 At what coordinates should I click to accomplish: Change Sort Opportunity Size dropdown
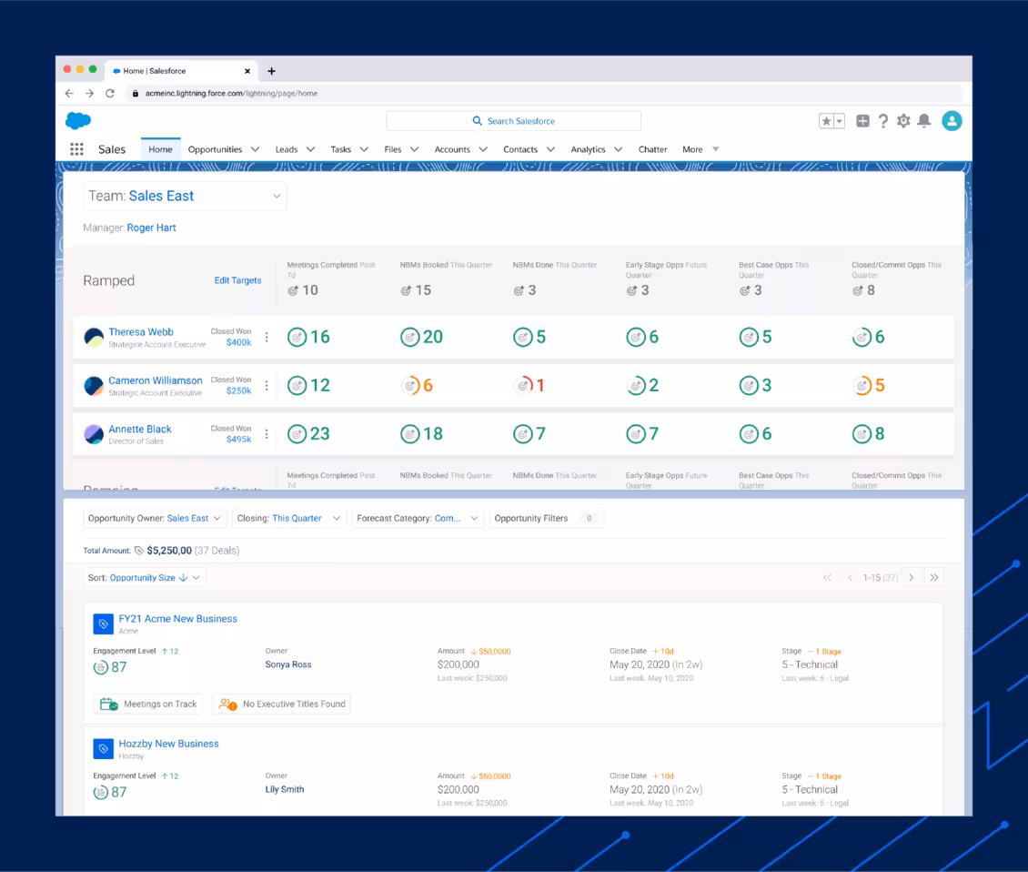145,578
